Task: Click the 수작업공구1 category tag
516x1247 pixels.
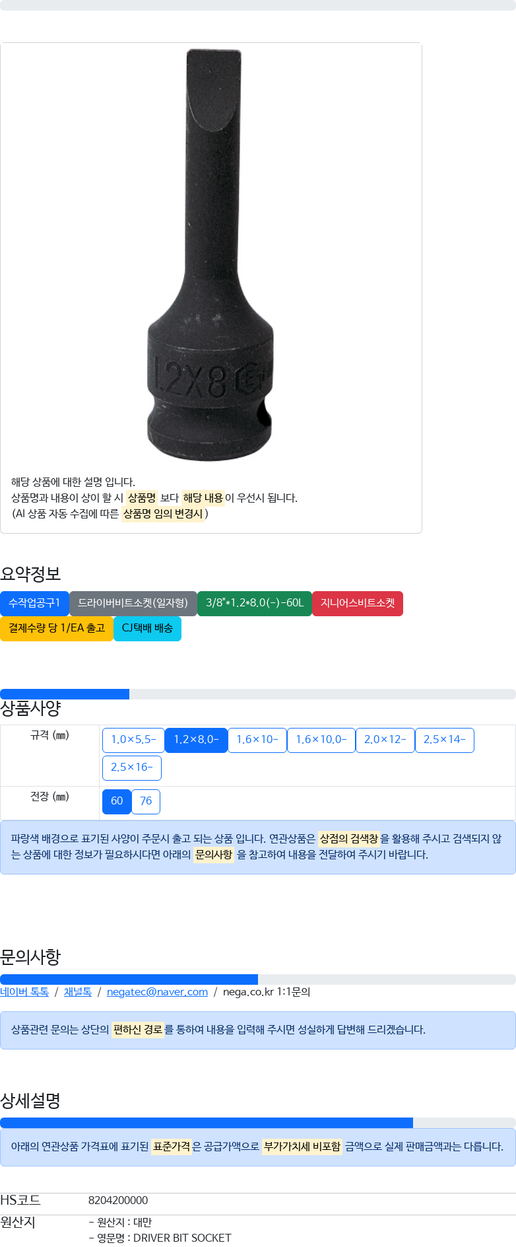Action: tap(34, 603)
